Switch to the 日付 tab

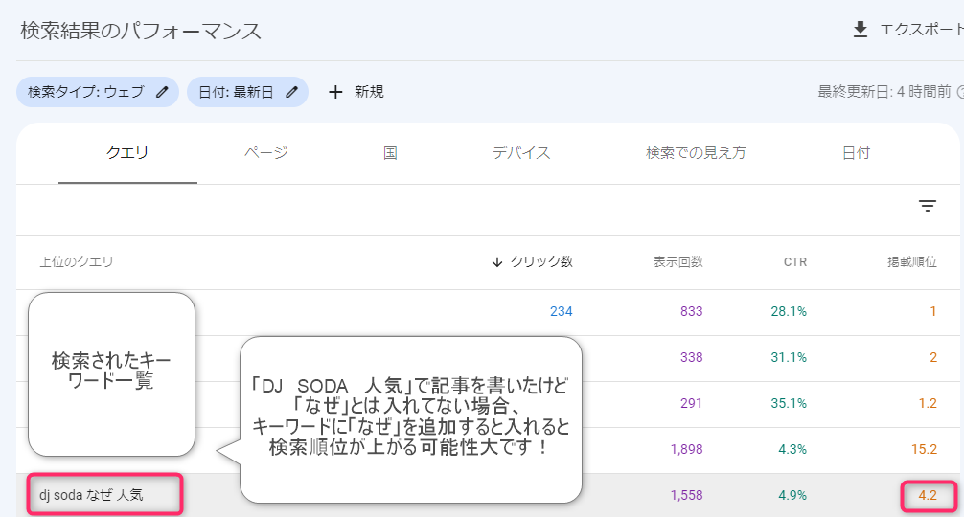pyautogui.click(x=856, y=153)
